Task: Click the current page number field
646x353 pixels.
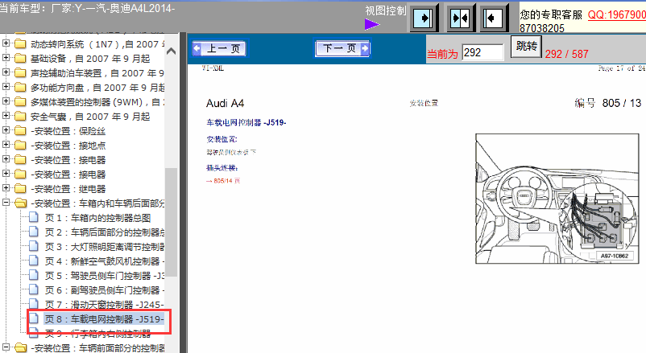Action: click(482, 52)
